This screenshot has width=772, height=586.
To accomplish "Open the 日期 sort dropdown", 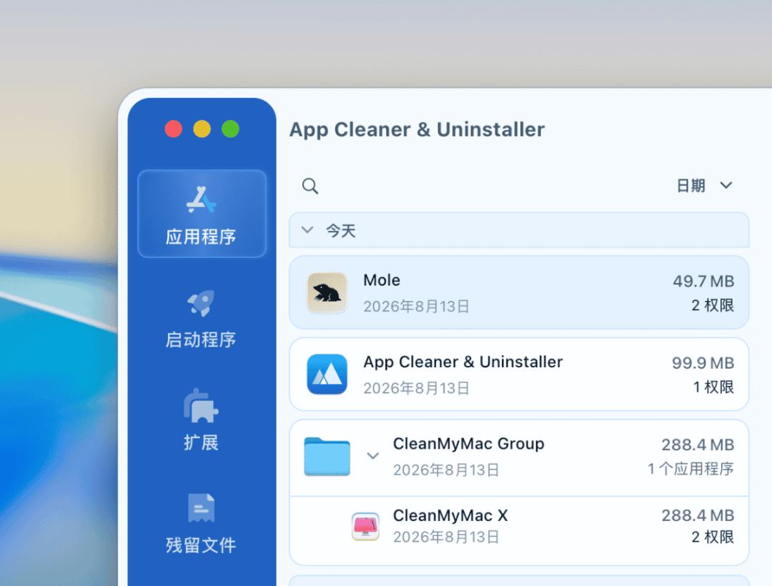I will pyautogui.click(x=705, y=186).
